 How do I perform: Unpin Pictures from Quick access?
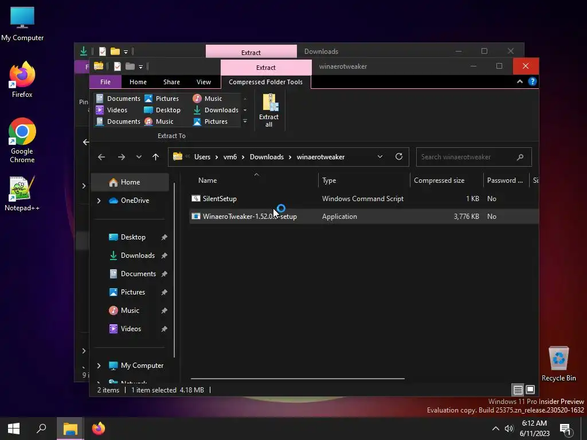[164, 292]
